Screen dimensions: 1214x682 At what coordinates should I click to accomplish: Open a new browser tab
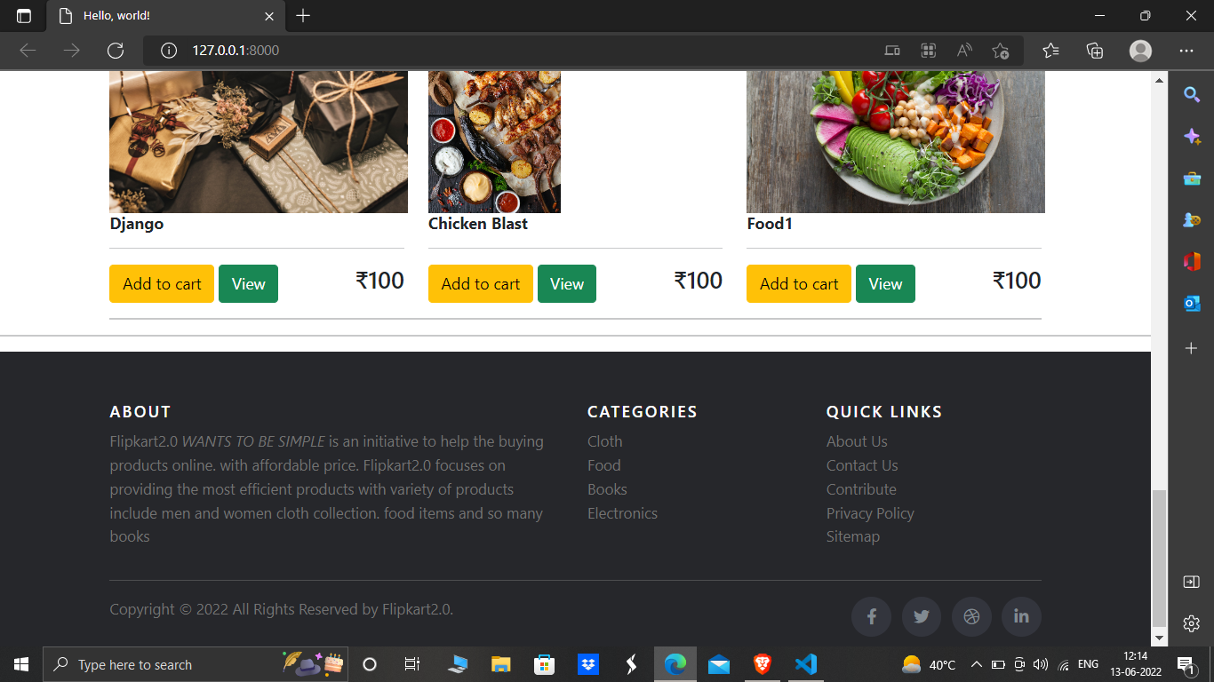click(x=303, y=15)
